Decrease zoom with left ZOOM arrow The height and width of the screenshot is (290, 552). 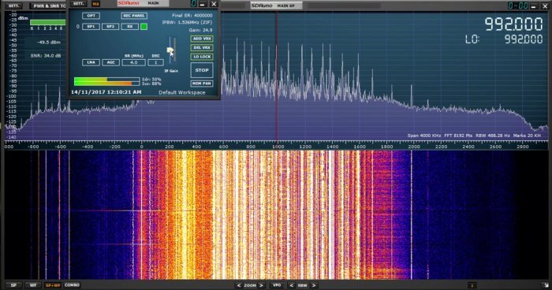pyautogui.click(x=239, y=285)
